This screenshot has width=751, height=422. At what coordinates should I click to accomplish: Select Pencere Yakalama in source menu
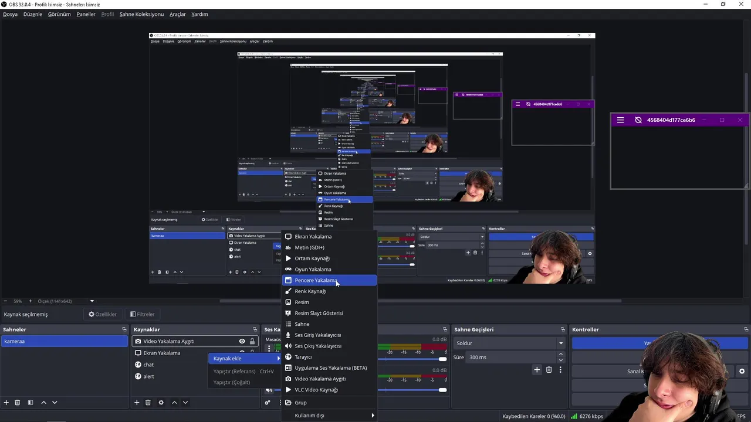[329, 280]
